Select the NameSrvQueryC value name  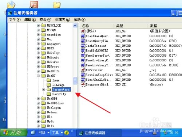pyautogui.click(x=99, y=60)
